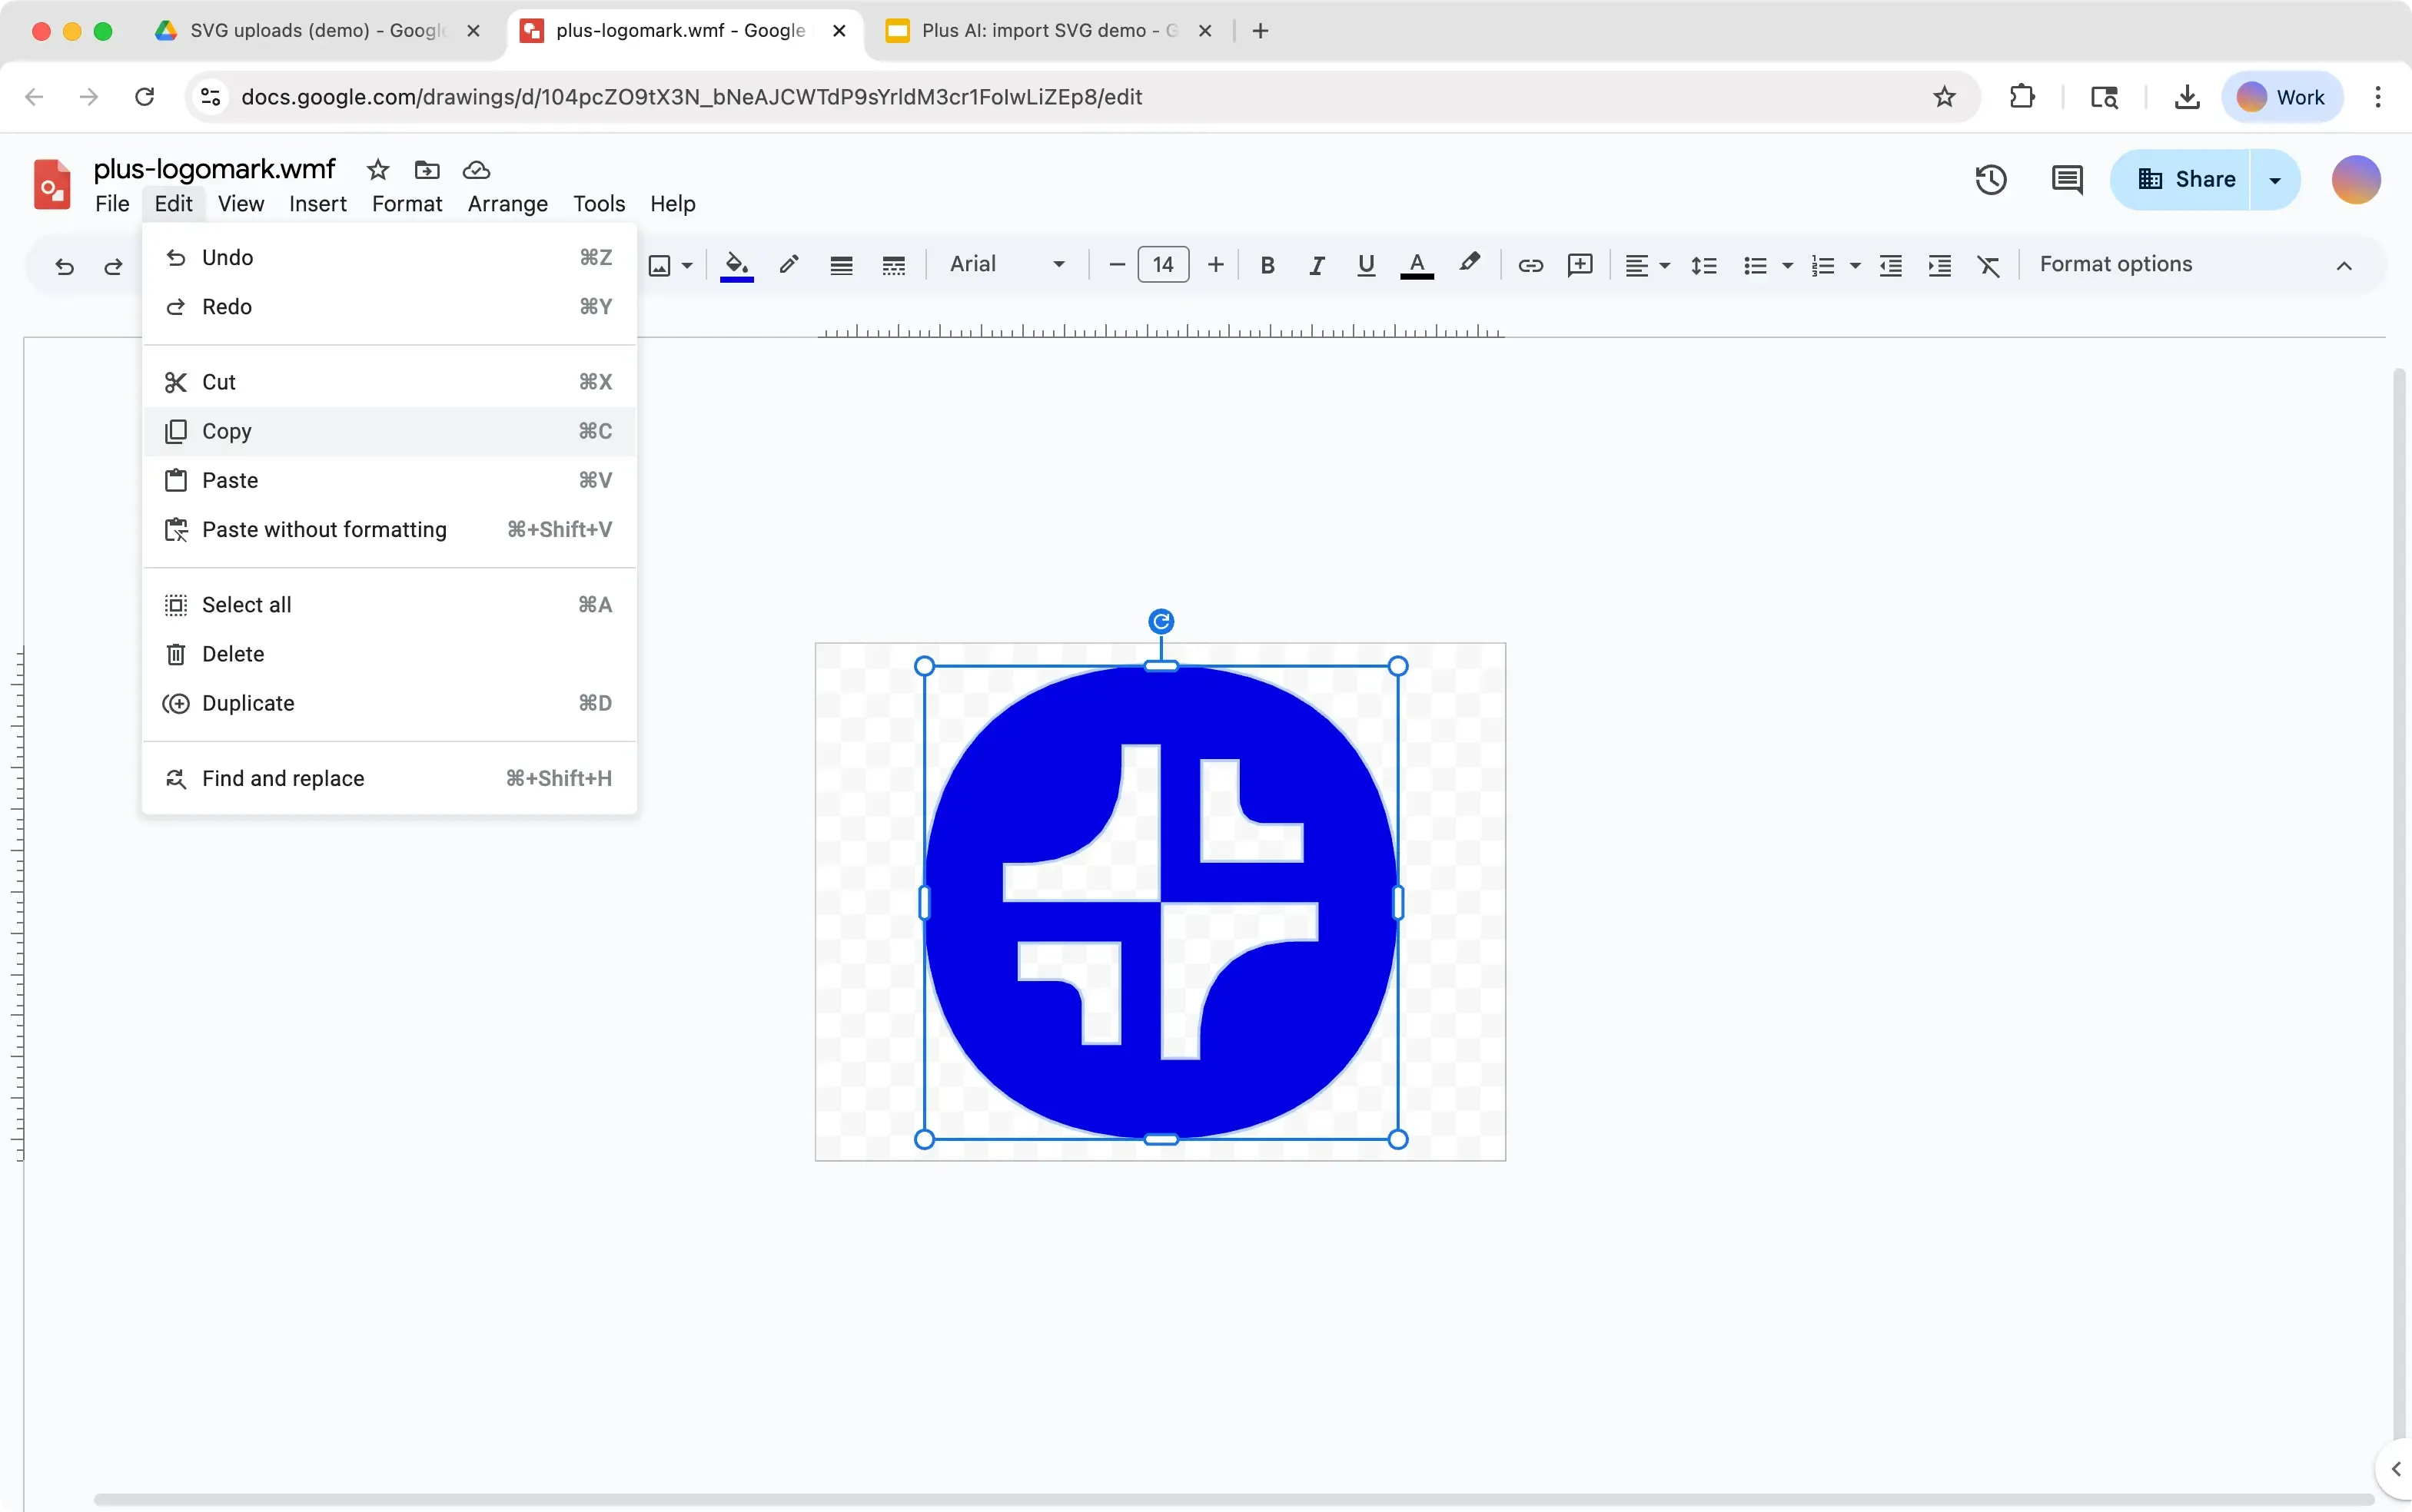Toggle bold formatting
This screenshot has width=2412, height=1512.
pyautogui.click(x=1267, y=264)
